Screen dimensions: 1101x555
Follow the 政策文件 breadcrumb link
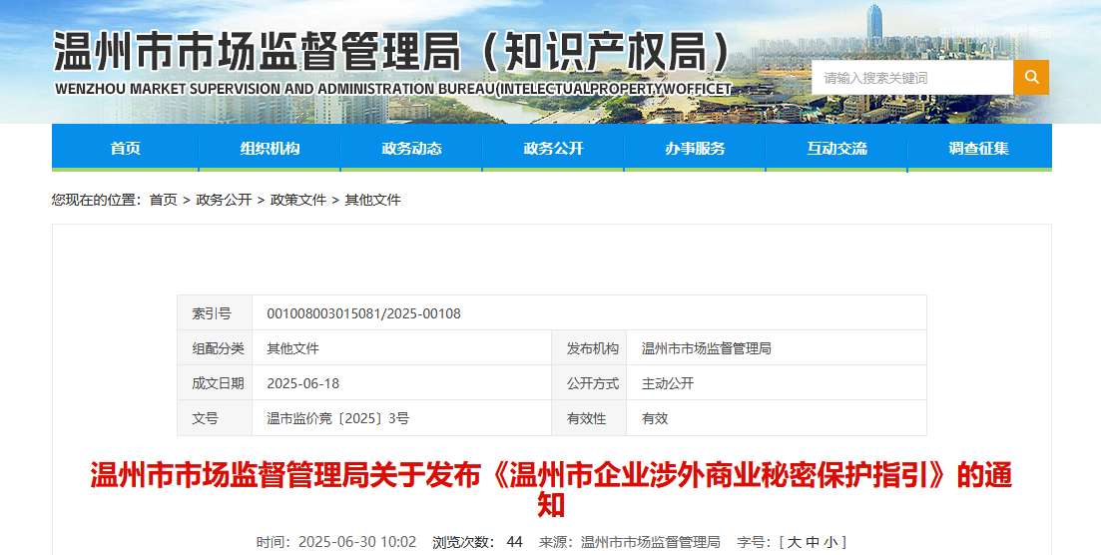point(297,201)
